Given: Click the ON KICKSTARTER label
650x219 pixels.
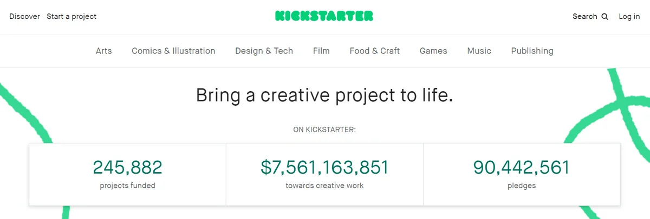Looking at the screenshot, I should 324,129.
